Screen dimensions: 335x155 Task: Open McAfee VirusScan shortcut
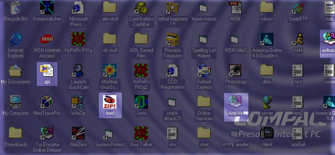pyautogui.click(x=110, y=70)
